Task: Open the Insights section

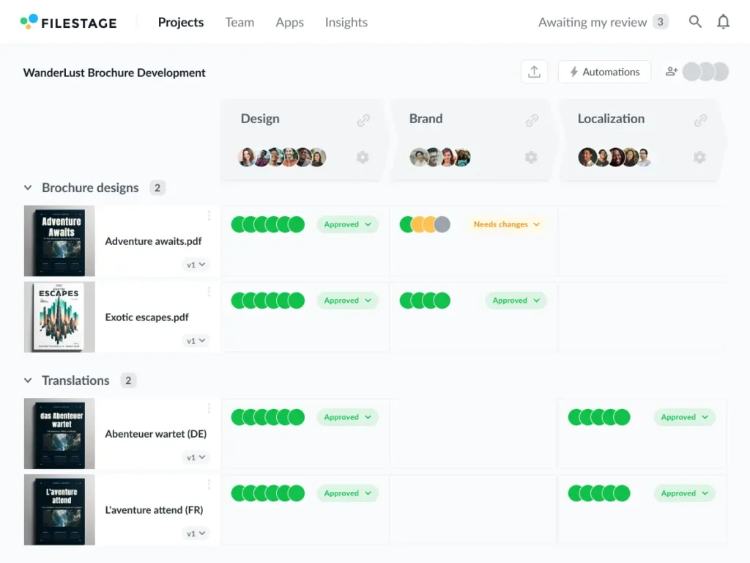Action: tap(346, 22)
